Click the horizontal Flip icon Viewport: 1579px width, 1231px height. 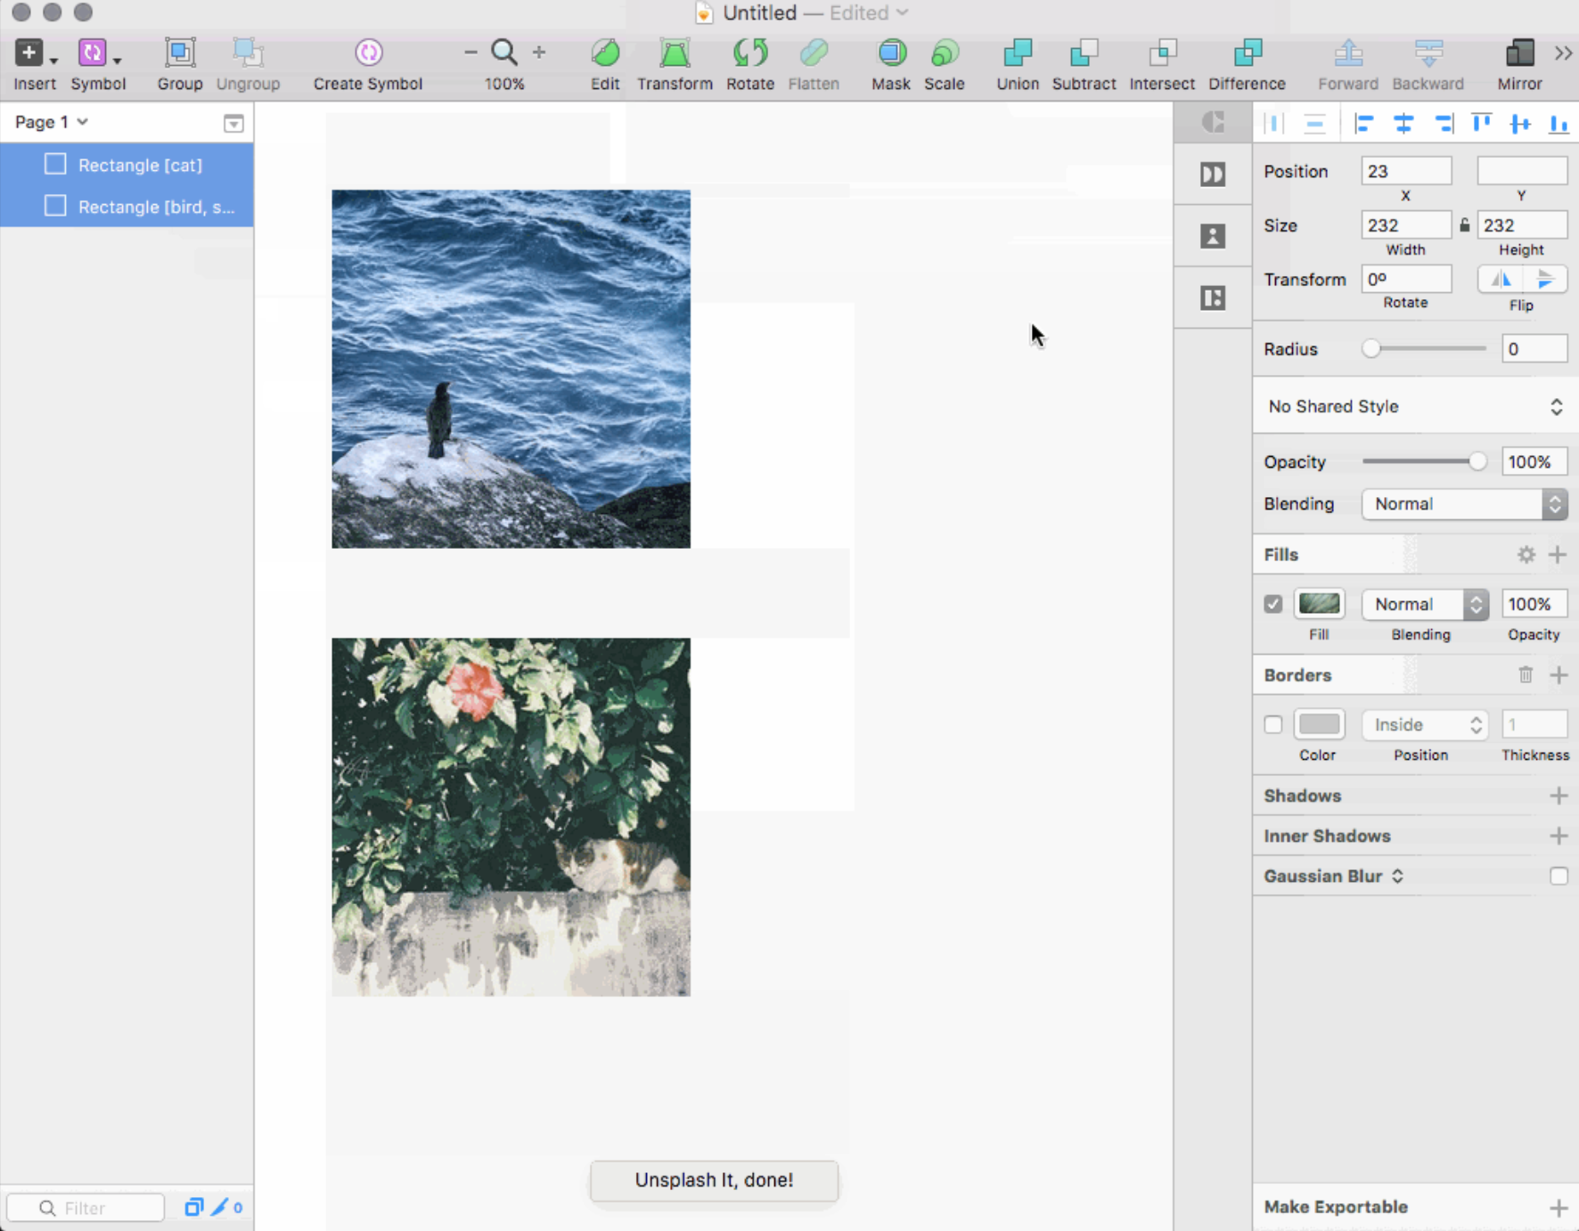point(1501,279)
